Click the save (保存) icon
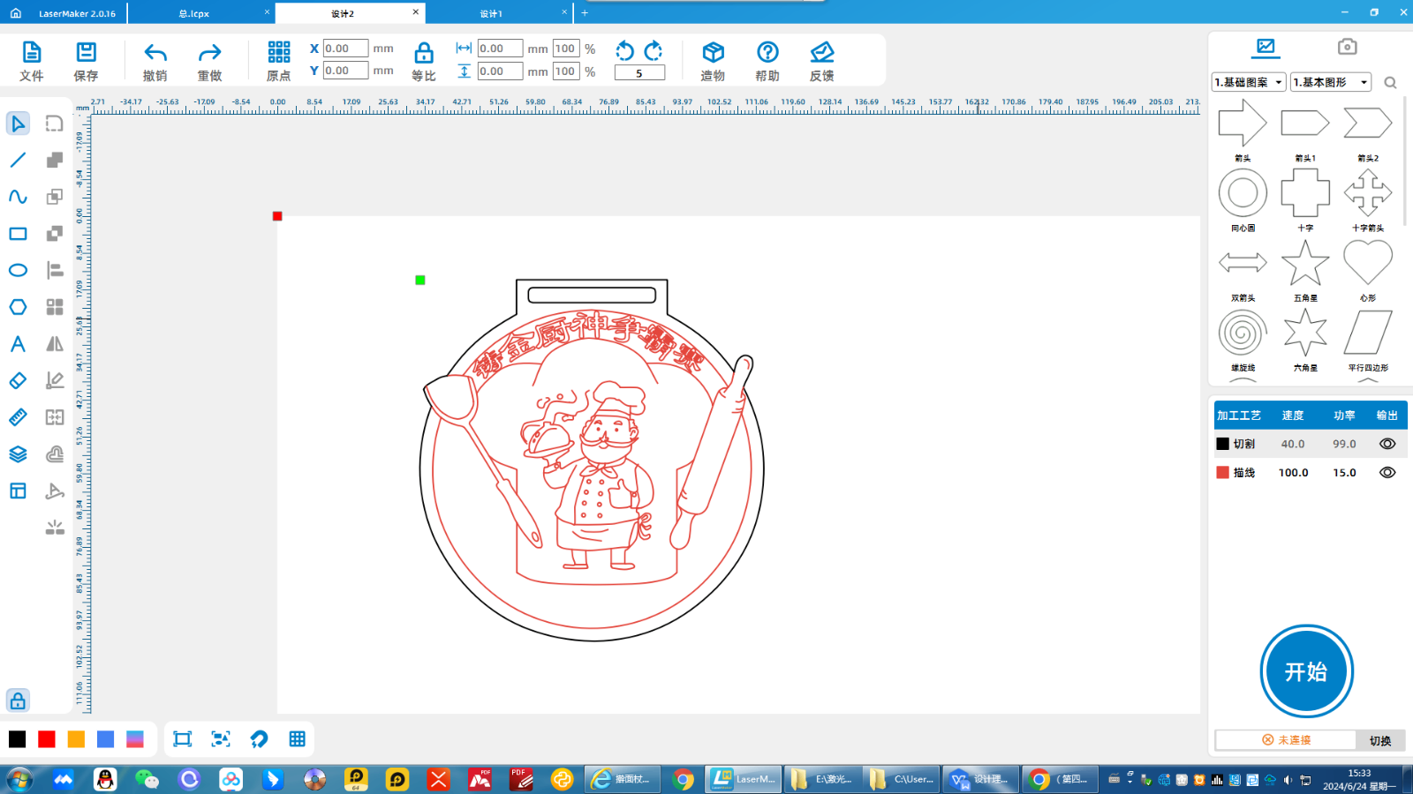Viewport: 1413px width, 794px height. pos(86,61)
